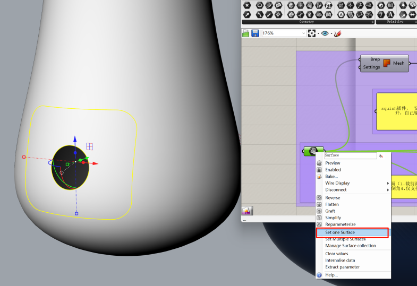Viewport: 417px width, 286px height.
Task: Click Bake... in the context menu
Action: coord(331,176)
